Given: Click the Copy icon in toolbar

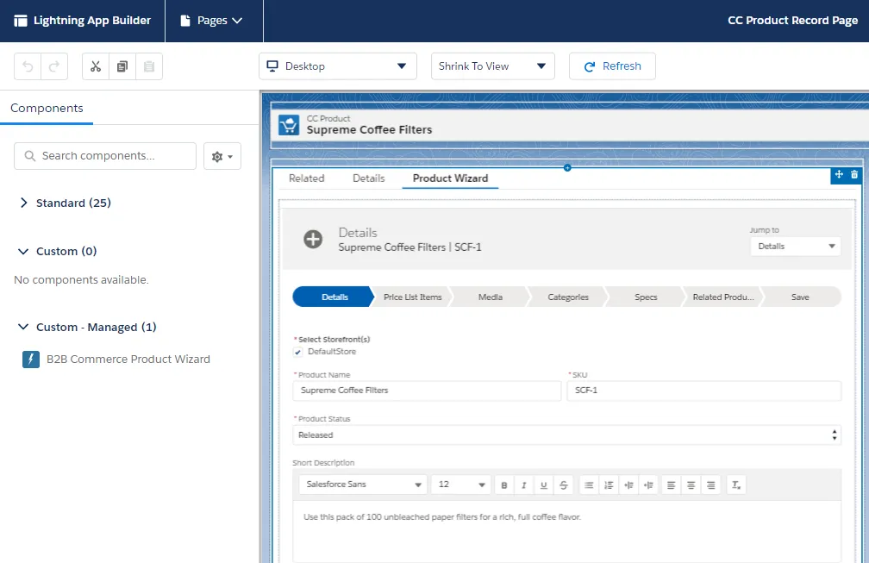Looking at the screenshot, I should [x=122, y=66].
